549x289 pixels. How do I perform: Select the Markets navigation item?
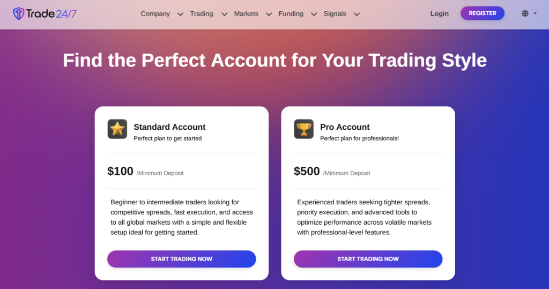246,14
